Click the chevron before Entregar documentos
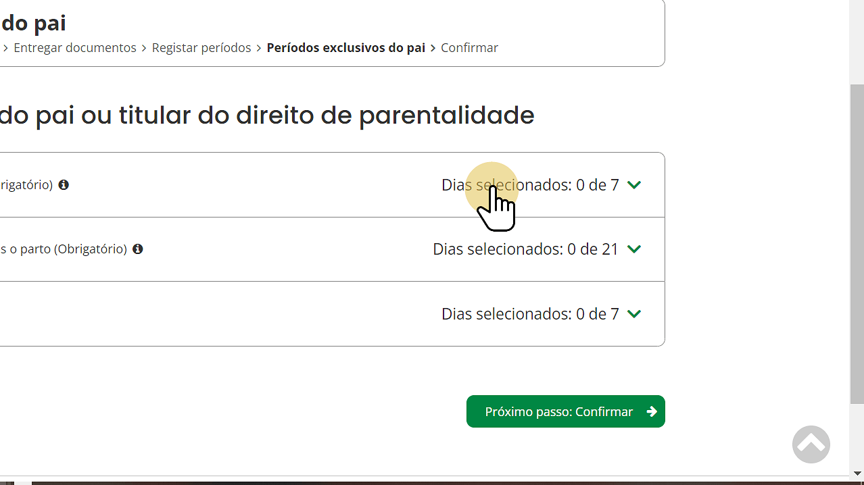The image size is (864, 485). (5, 47)
